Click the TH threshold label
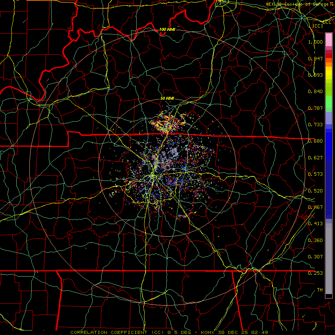 click(320, 290)
